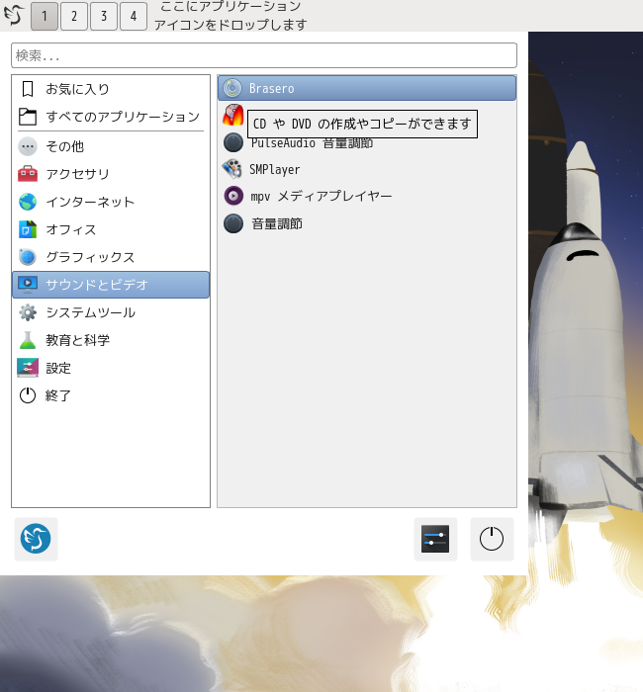The width and height of the screenshot is (643, 692).
Task: Click the green flask 教育と科学 icon
Action: (28, 340)
